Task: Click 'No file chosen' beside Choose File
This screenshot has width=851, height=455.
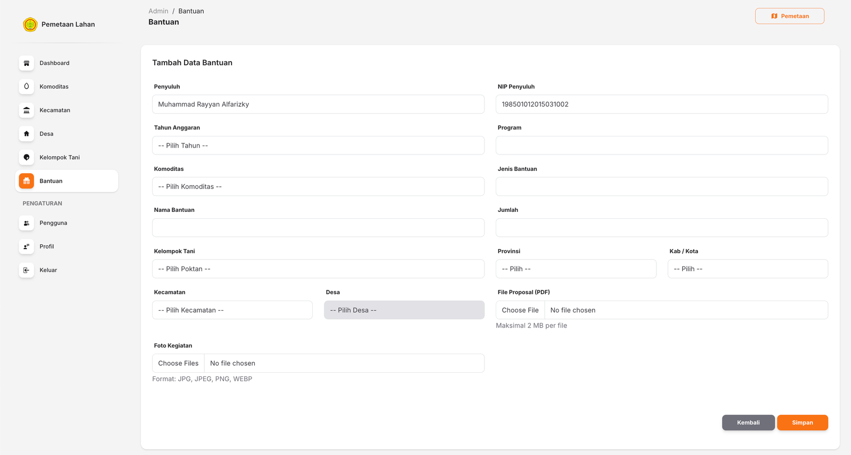Action: (573, 310)
